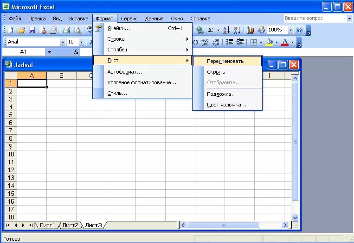Click the Jadval workbook Excel icon in title bar
Screen dimensions: 354x243
tap(8, 65)
